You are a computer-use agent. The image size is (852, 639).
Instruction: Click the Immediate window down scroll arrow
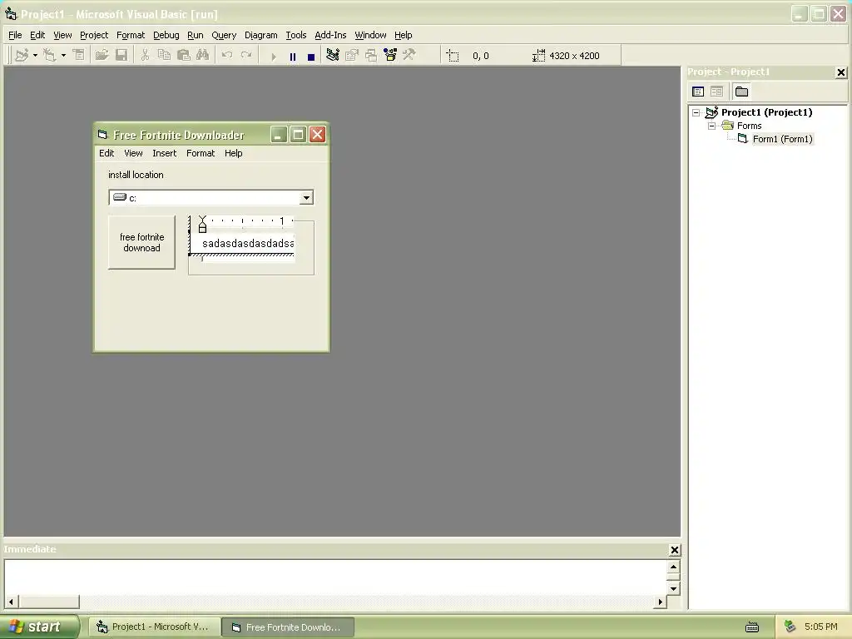point(673,588)
